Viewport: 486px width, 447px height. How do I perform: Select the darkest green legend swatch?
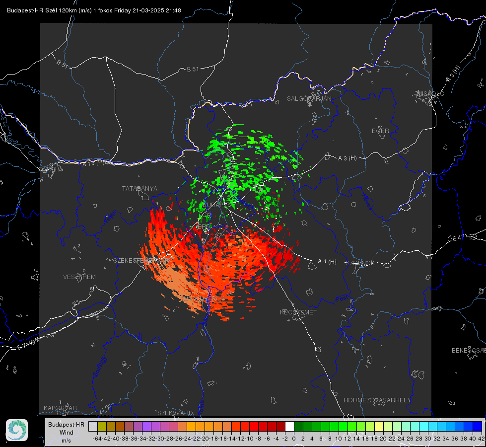click(x=298, y=427)
